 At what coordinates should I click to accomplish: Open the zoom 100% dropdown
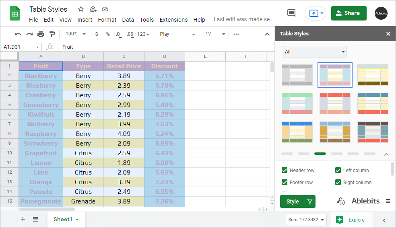click(x=76, y=34)
